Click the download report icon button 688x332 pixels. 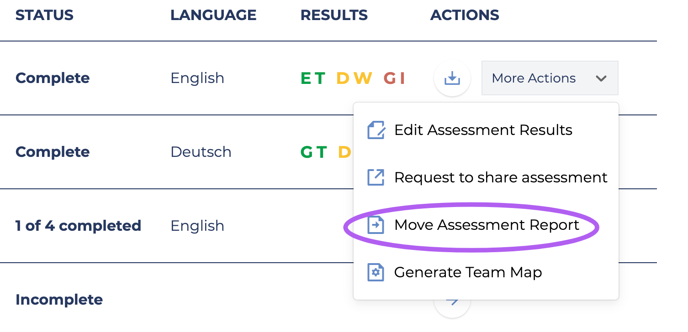pos(452,78)
